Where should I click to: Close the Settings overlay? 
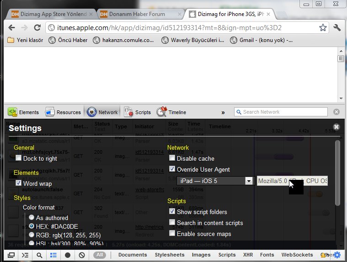(336, 126)
